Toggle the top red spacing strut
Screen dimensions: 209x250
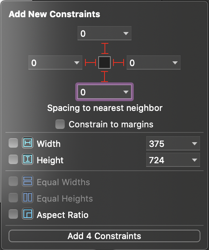click(105, 48)
